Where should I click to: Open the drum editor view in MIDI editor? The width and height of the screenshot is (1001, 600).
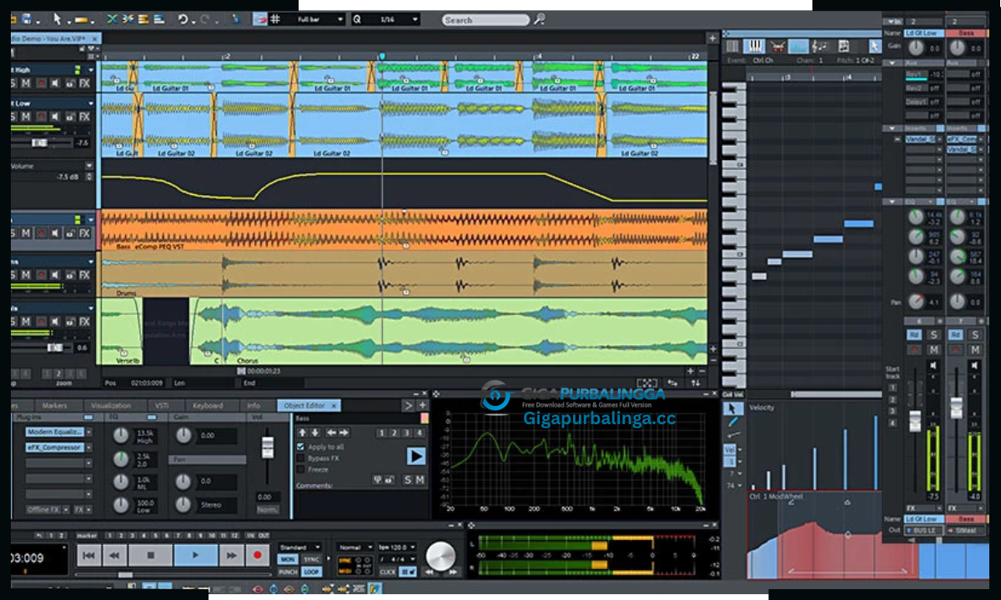[x=777, y=46]
